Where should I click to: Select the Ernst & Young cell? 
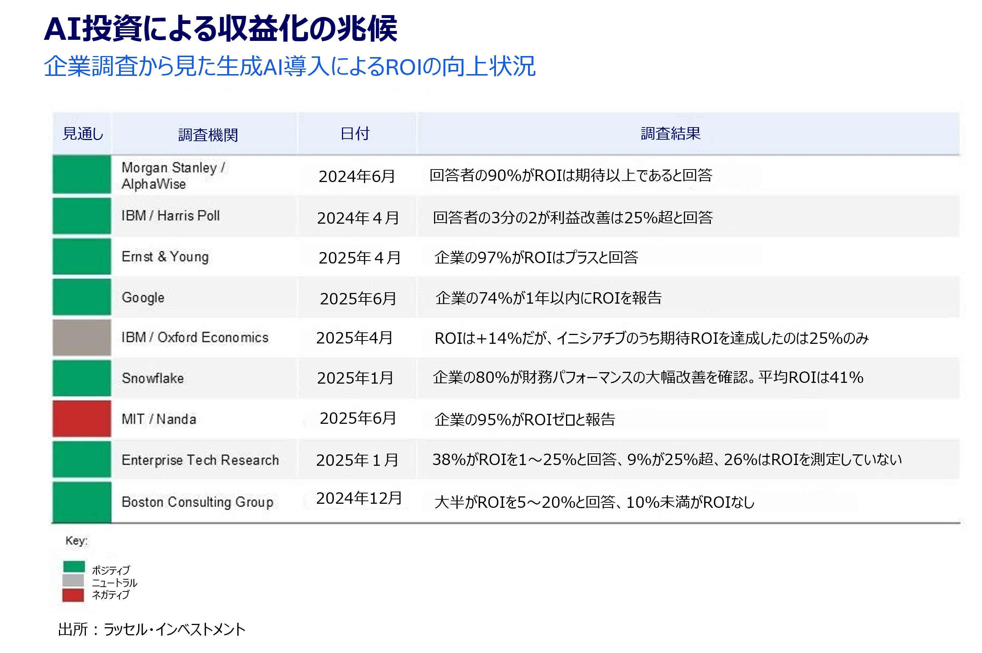(x=165, y=256)
